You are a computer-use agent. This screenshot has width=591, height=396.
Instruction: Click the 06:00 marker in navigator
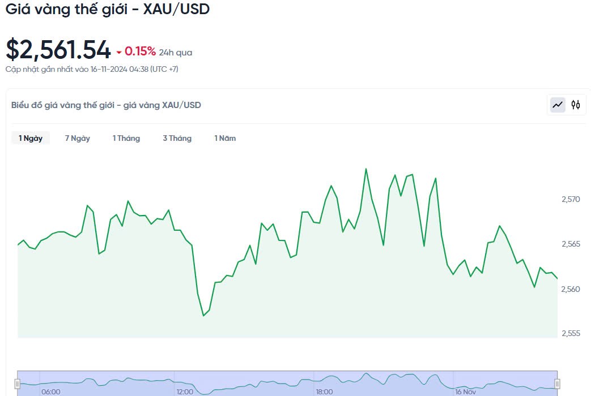[50, 391]
